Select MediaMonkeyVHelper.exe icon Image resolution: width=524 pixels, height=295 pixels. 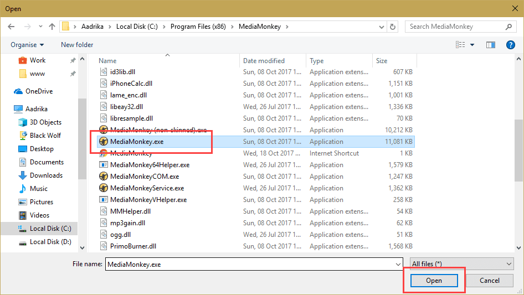tap(104, 200)
